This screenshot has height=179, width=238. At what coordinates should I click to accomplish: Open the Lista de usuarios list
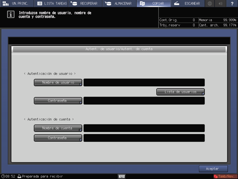[180, 92]
